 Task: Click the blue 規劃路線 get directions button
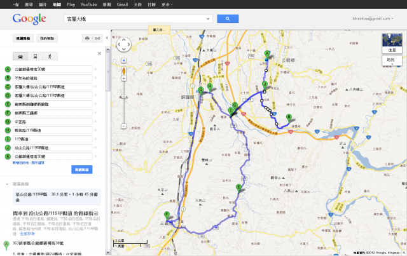coord(82,170)
